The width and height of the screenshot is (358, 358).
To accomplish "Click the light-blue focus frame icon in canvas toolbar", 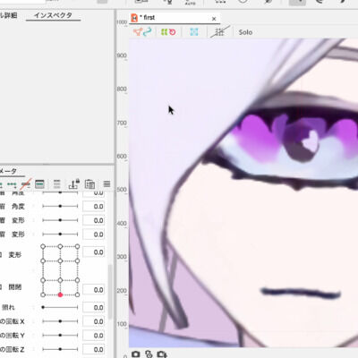I will click(x=194, y=32).
